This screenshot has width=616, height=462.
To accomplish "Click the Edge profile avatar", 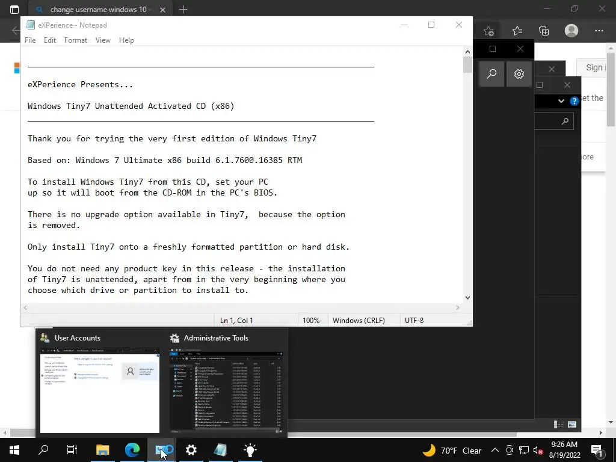I will tap(571, 31).
